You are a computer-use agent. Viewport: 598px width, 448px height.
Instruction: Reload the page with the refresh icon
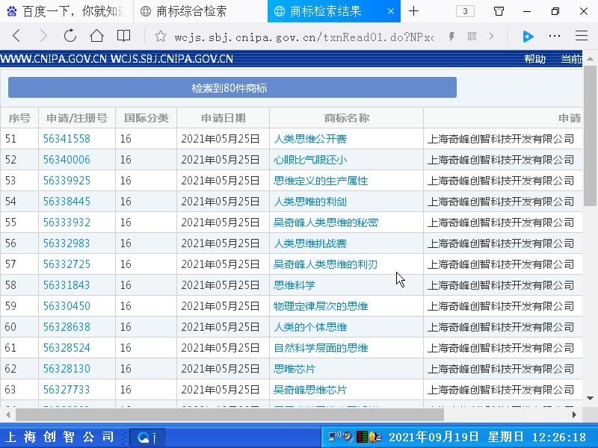70,36
